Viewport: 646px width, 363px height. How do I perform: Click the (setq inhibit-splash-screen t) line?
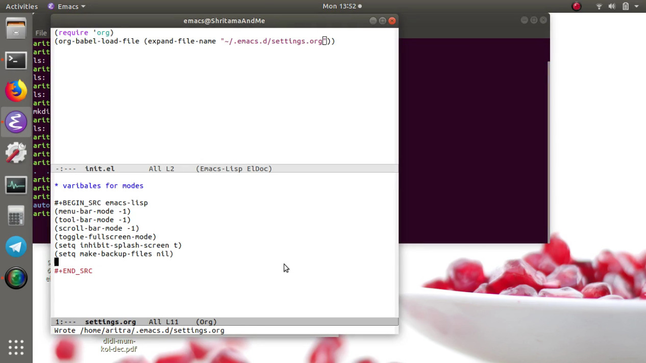pyautogui.click(x=118, y=245)
